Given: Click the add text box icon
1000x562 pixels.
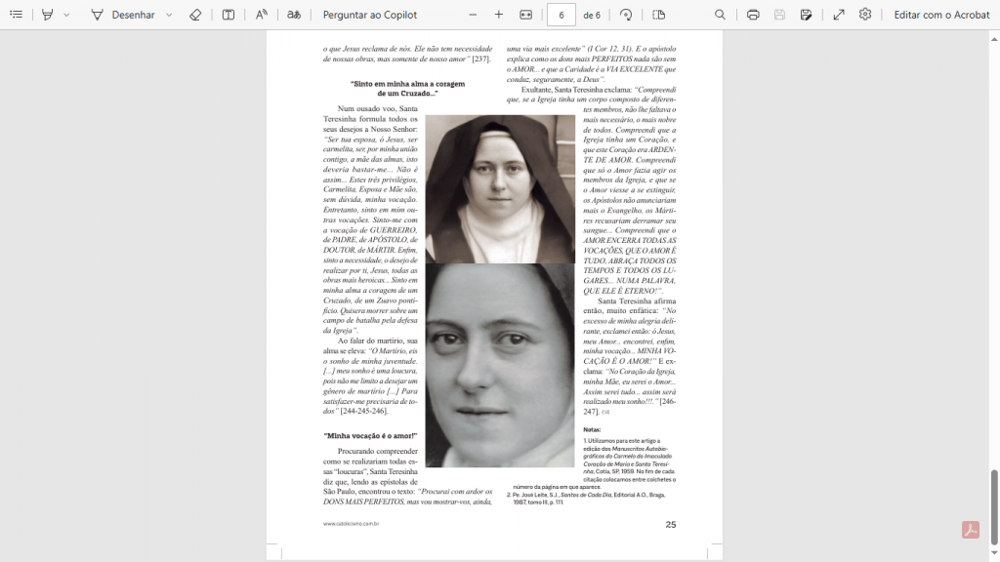Looking at the screenshot, I should (228, 15).
